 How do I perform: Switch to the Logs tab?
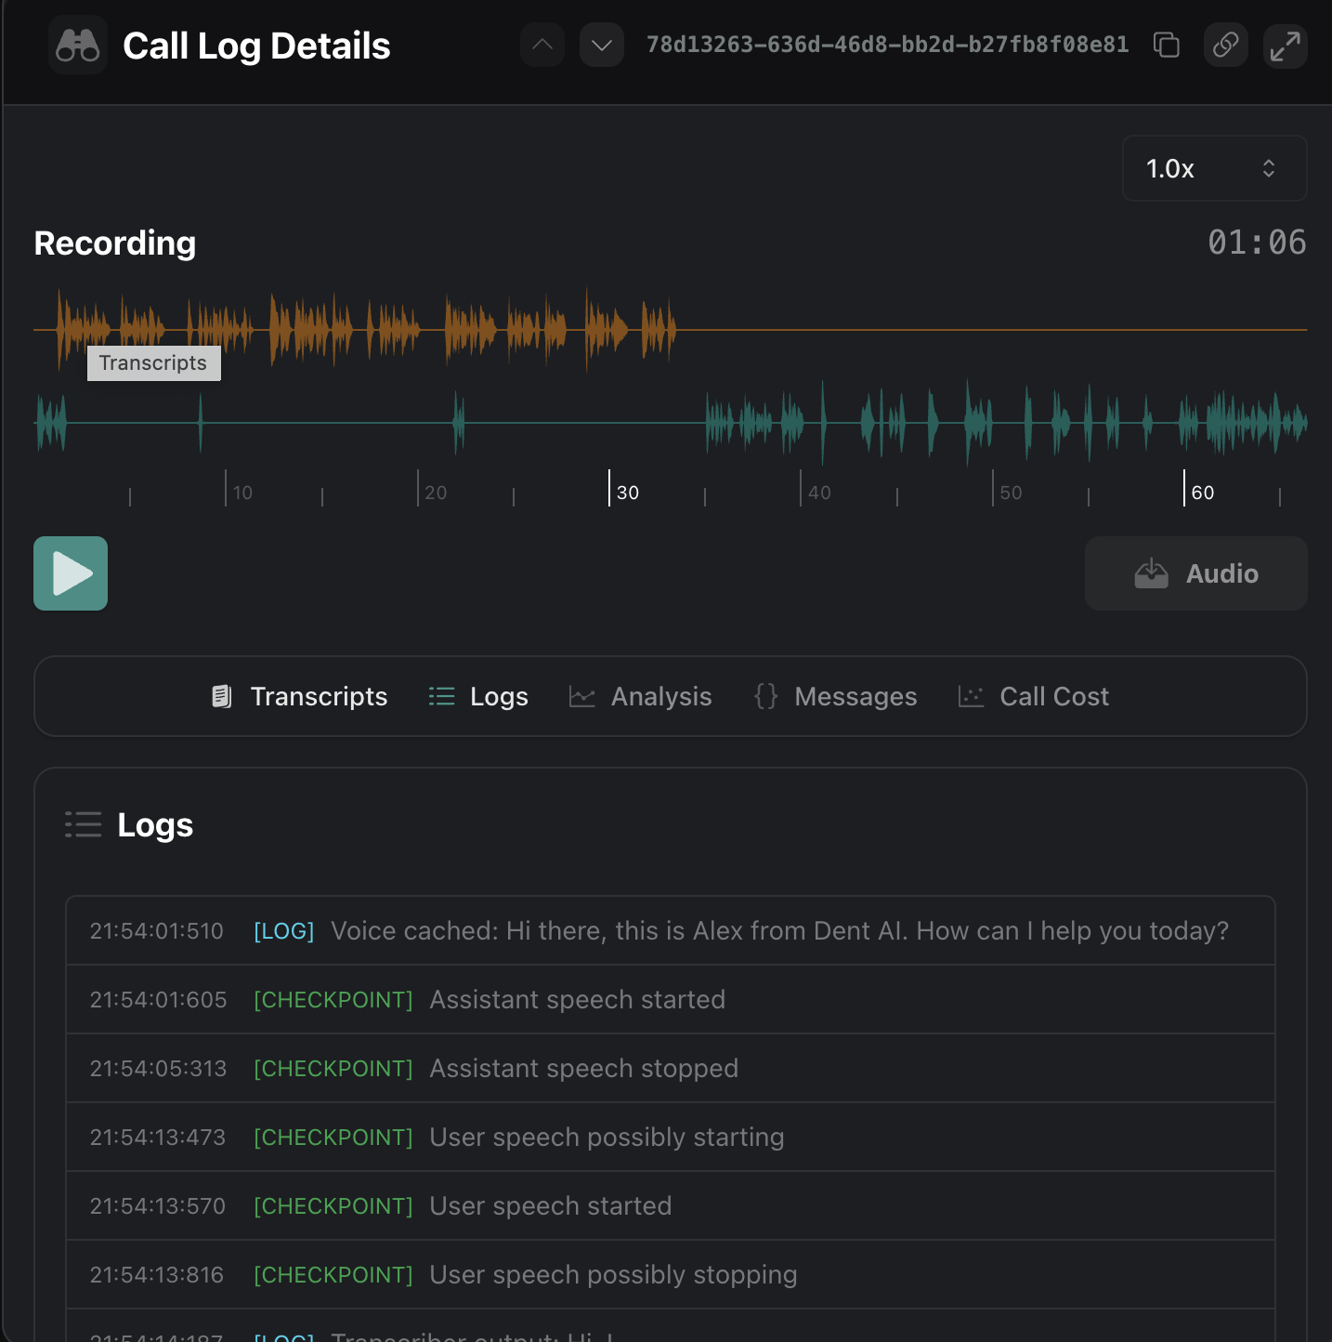(x=499, y=696)
